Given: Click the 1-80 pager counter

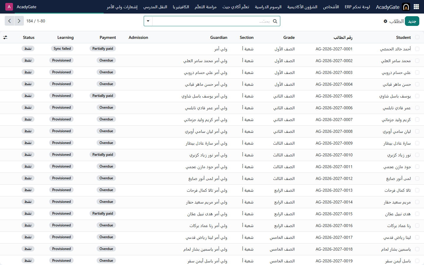Looking at the screenshot, I should 41,21.
